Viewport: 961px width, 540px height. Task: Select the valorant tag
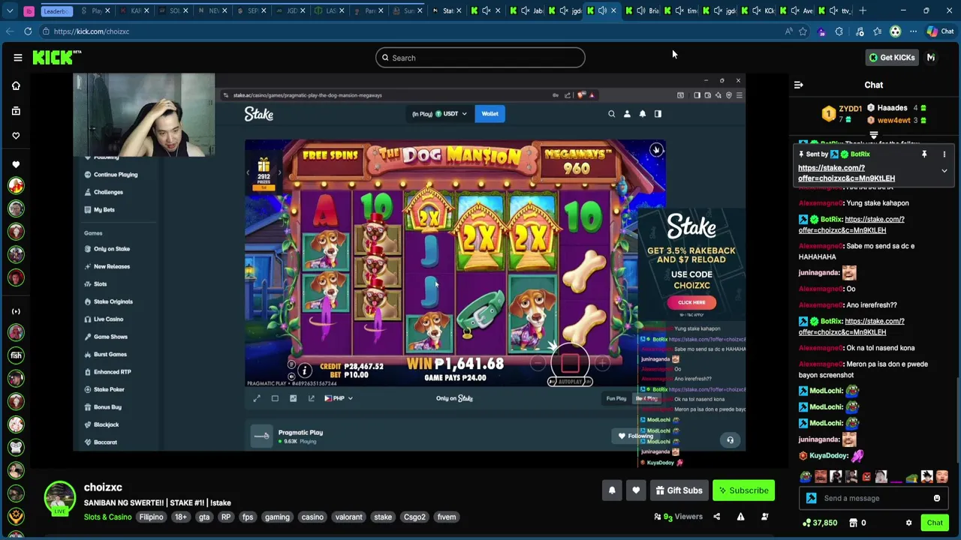tap(348, 517)
